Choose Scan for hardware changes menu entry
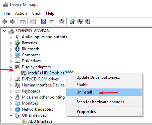152x125 pixels. coord(104,102)
